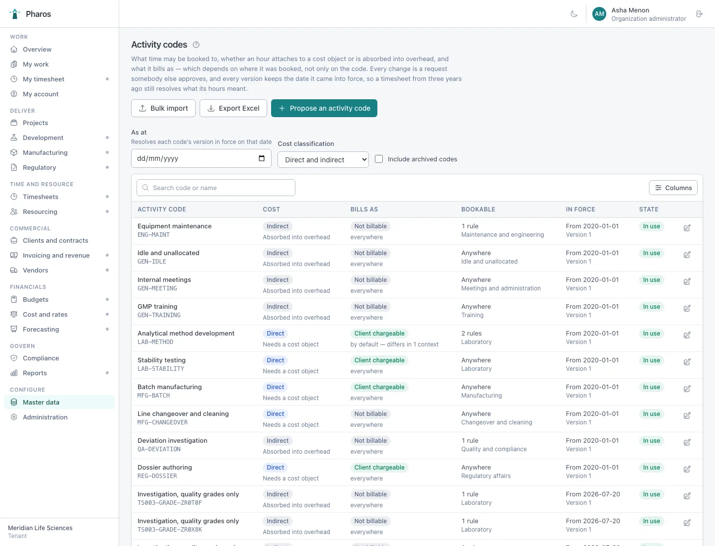Click Export Excel
The width and height of the screenshot is (715, 546).
pos(233,108)
